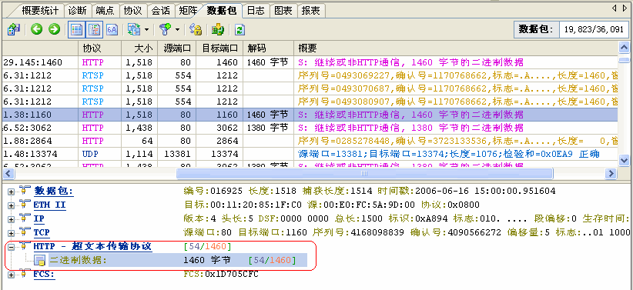Expand the TCP tree node

point(12,233)
